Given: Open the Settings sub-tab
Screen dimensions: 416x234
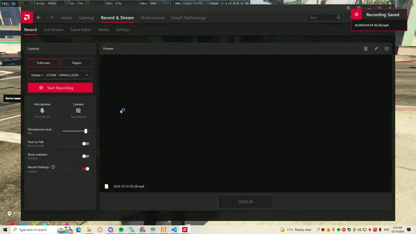Looking at the screenshot, I should 122,29.
